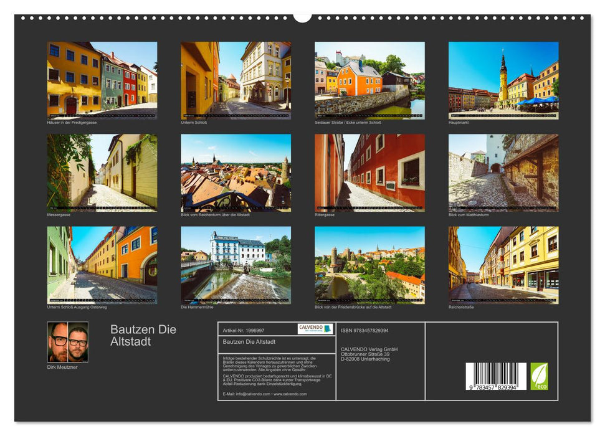Click the Blick zum Matthiasturm image
This screenshot has width=605, height=436.
click(502, 173)
